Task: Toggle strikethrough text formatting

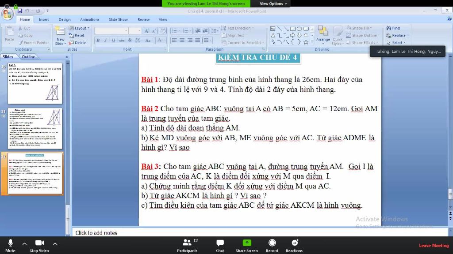Action: 122,40
